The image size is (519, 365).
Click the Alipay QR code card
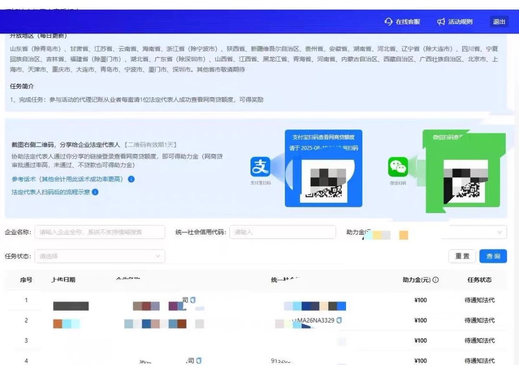tap(323, 168)
